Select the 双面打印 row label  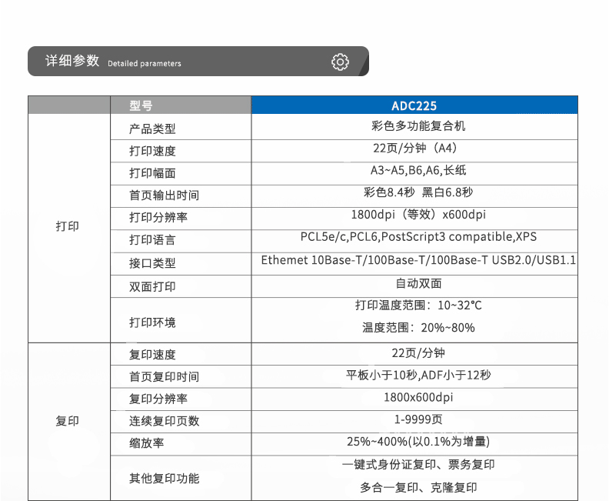[152, 286]
